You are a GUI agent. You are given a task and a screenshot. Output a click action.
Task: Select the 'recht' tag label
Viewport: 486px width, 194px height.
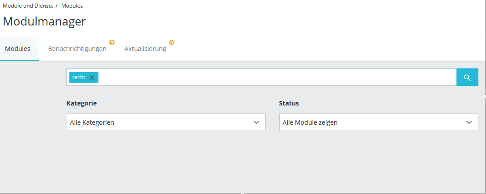pyautogui.click(x=78, y=77)
